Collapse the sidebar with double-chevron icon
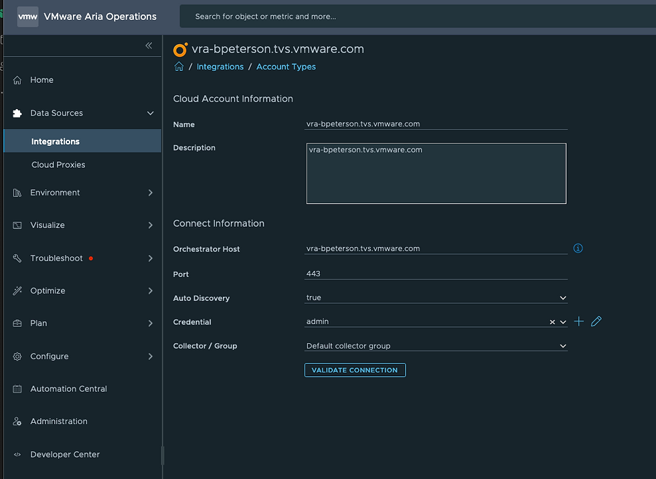 click(x=149, y=45)
